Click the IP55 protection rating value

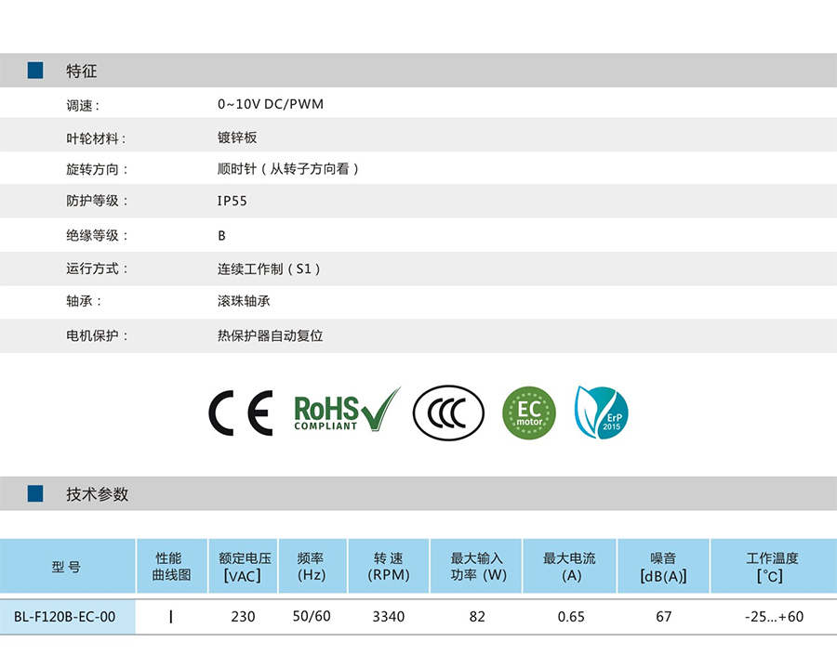coord(232,201)
